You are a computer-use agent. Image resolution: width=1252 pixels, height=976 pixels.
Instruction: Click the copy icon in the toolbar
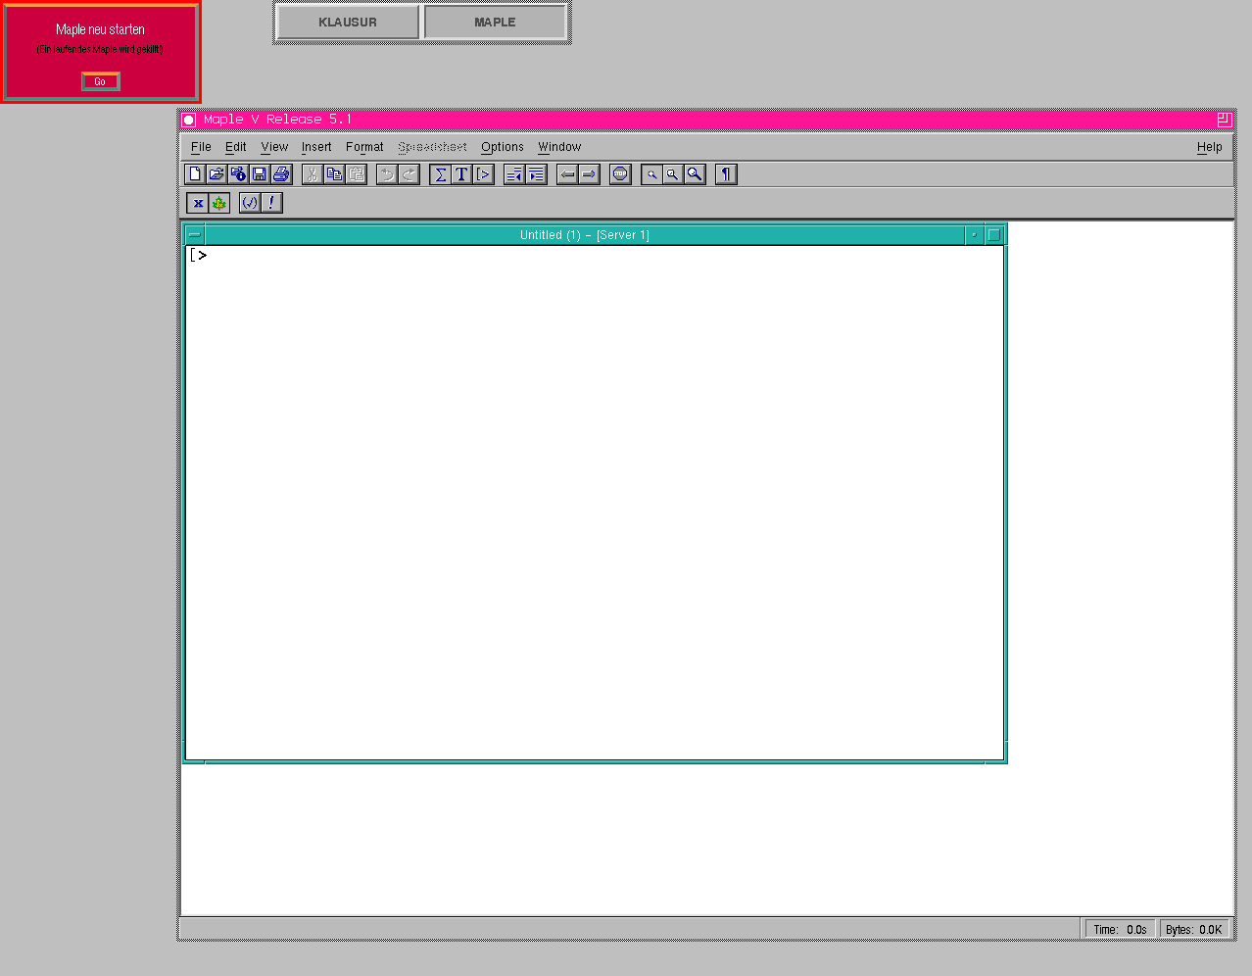click(x=334, y=174)
